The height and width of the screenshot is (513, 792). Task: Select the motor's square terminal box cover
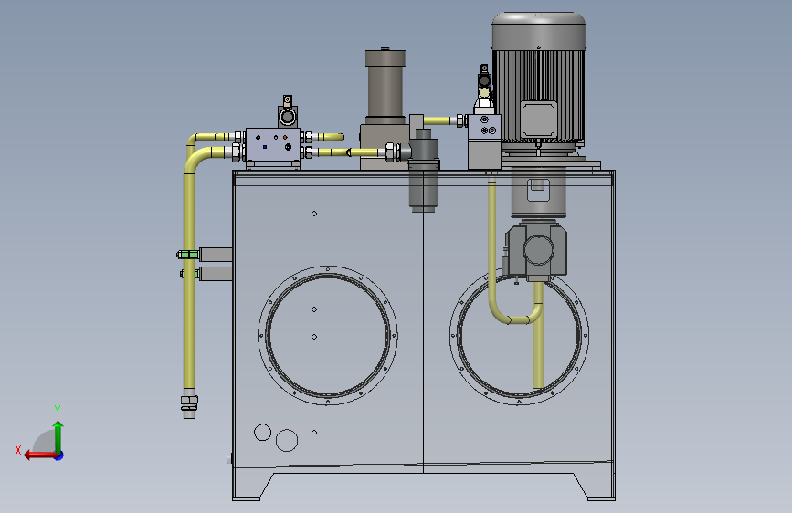coord(539,120)
